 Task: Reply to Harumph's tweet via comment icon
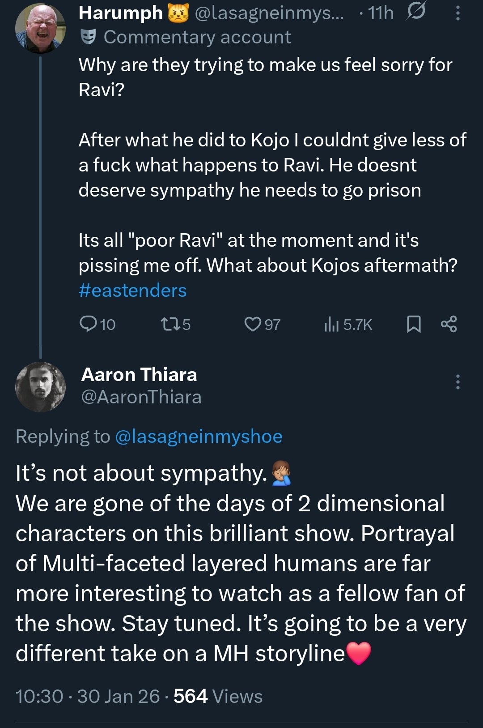click(x=88, y=324)
